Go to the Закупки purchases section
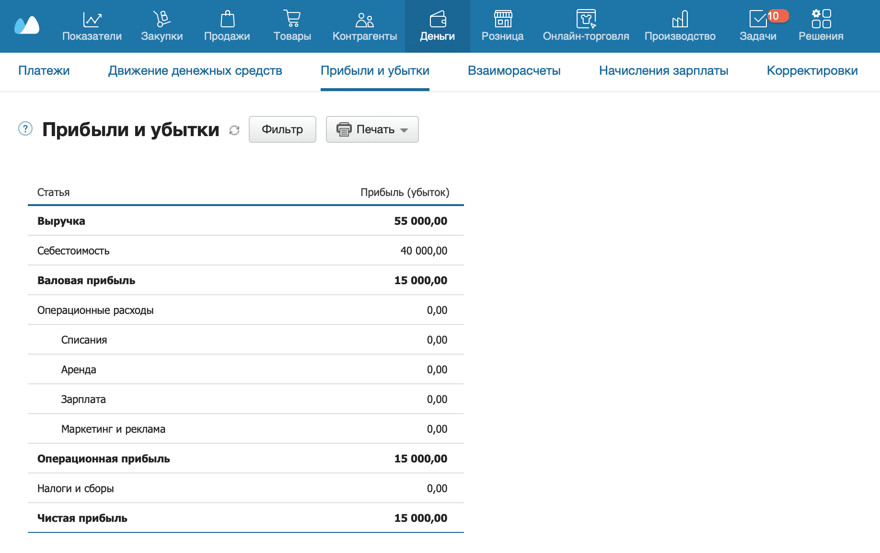The image size is (880, 553). (162, 26)
